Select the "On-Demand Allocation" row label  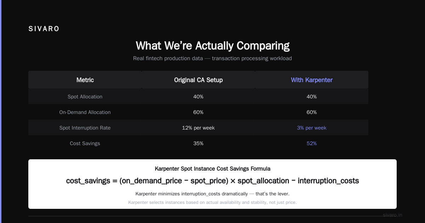85,112
